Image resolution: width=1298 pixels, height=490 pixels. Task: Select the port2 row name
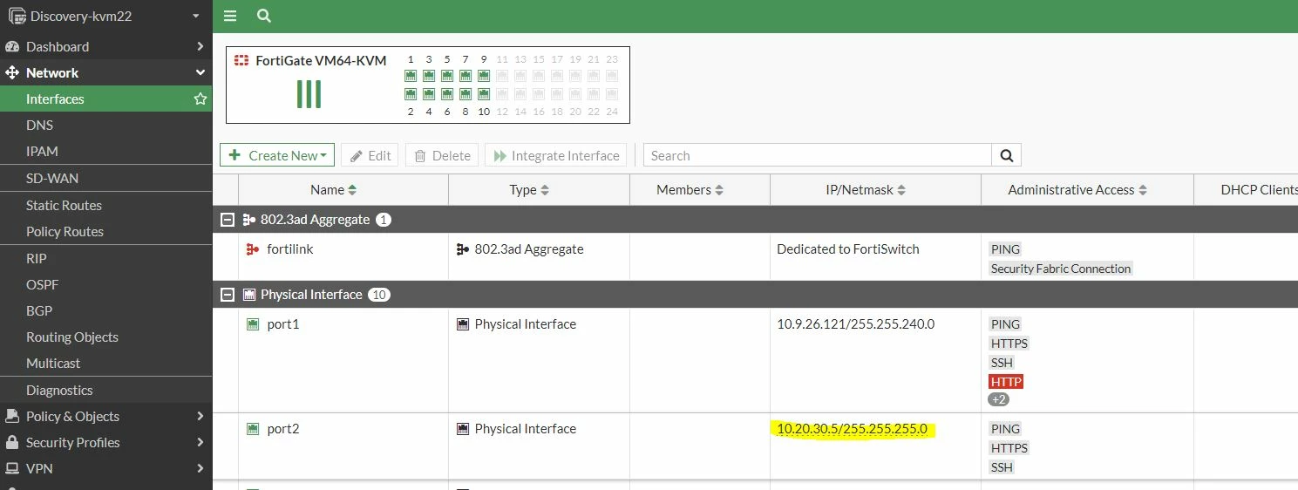point(283,429)
